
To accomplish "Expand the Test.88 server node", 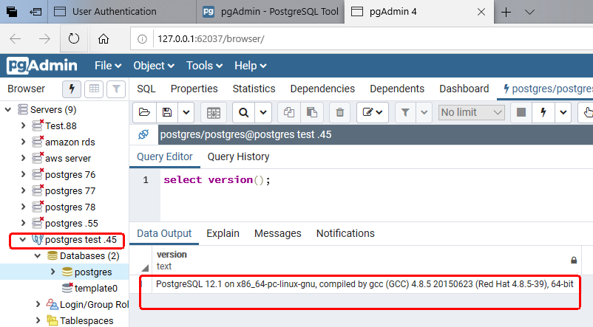I will [23, 125].
